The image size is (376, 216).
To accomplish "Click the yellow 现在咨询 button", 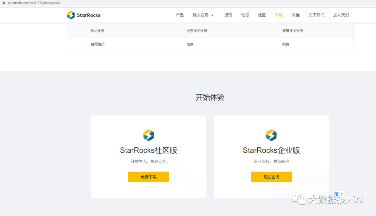I will pyautogui.click(x=271, y=177).
